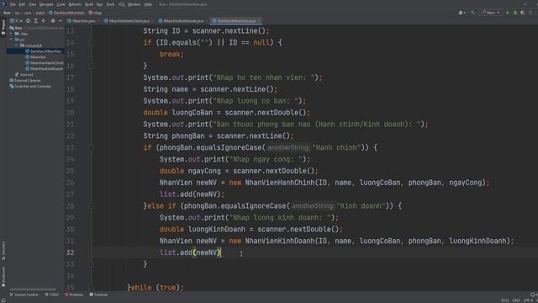Open the Main run configuration dropdown
538x303 pixels.
tap(491, 13)
